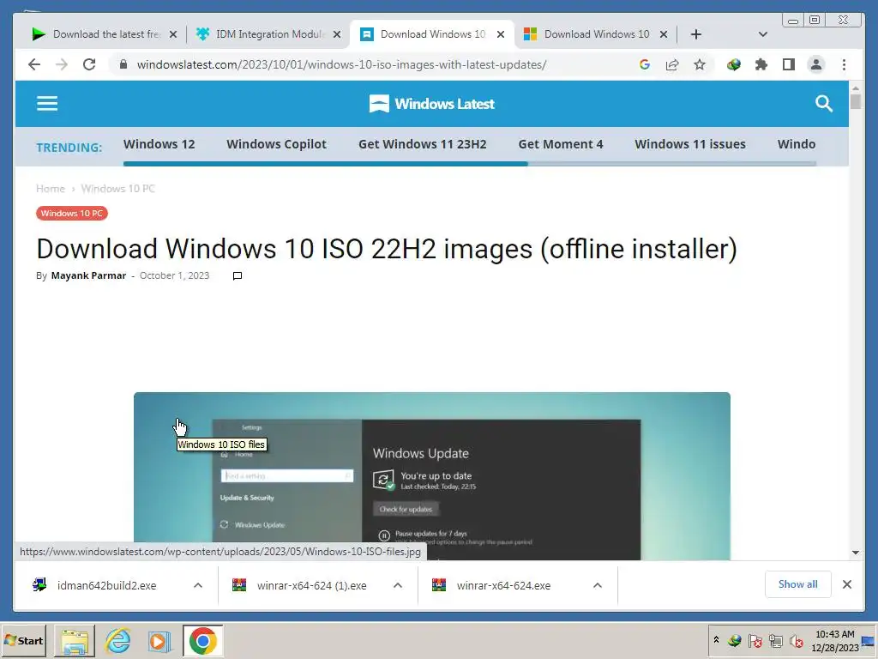Click the clock showing 10:43 AM
This screenshot has height=659, width=878.
point(835,634)
